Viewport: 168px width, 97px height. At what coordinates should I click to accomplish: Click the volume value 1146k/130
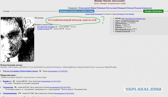[x=126, y=25]
